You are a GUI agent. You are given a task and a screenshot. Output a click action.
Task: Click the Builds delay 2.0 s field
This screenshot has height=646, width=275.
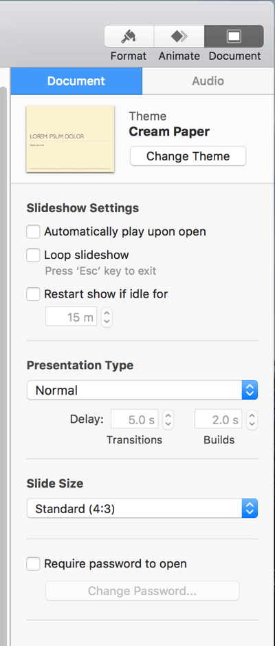(x=218, y=420)
